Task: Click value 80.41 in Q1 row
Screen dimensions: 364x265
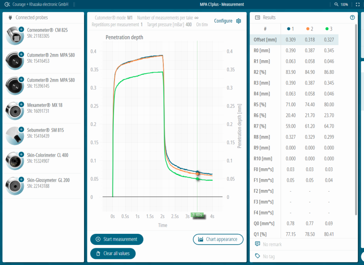Action: click(x=329, y=234)
